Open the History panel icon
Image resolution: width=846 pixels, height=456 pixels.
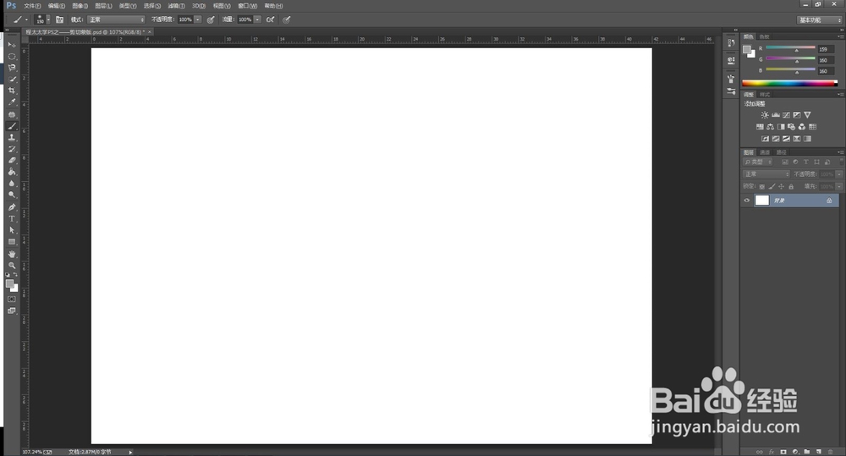[x=731, y=43]
